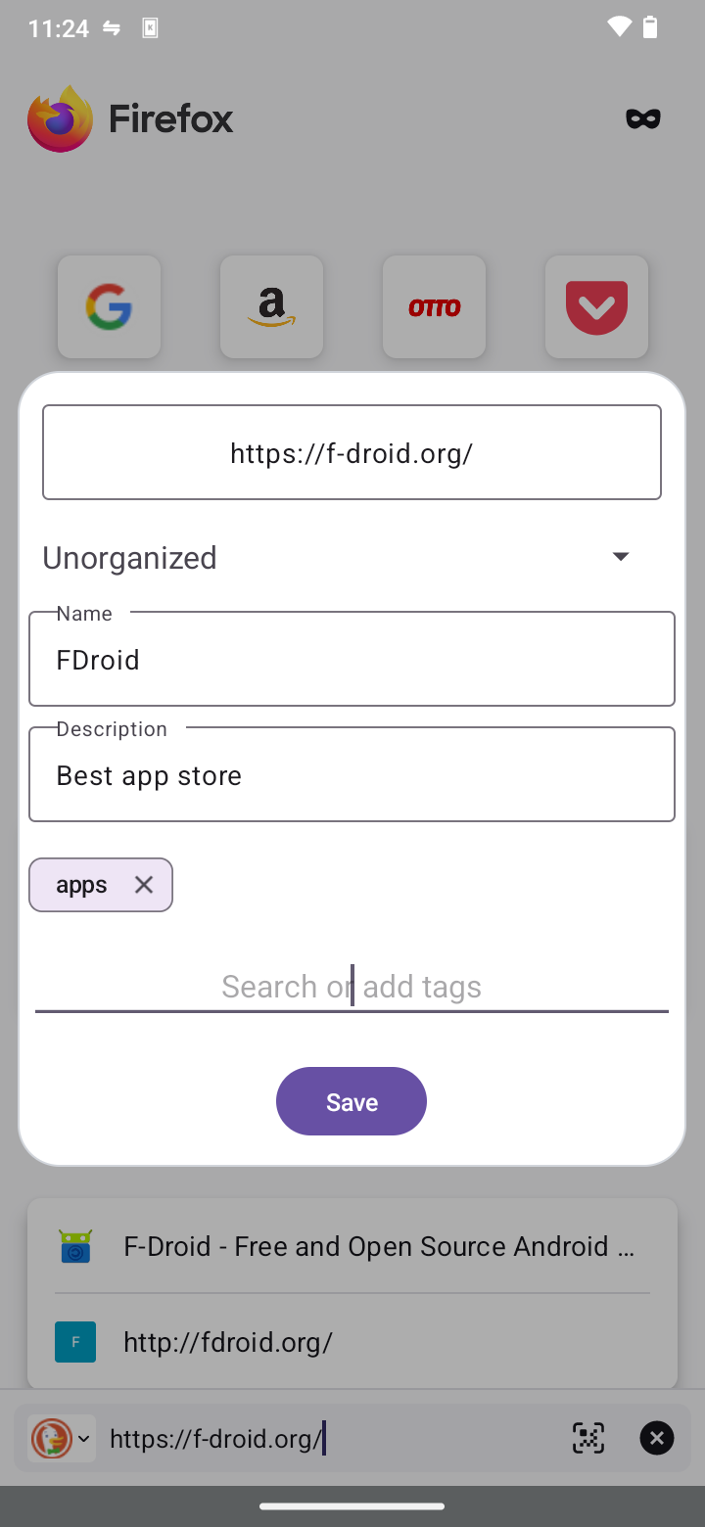Tap the apps tag chip
705x1527 pixels.
[82, 885]
